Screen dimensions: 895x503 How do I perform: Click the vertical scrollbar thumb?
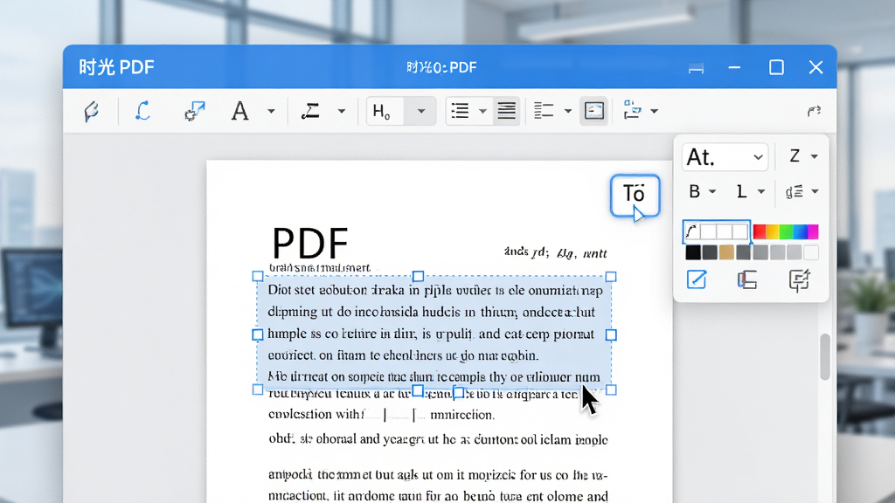pos(825,357)
